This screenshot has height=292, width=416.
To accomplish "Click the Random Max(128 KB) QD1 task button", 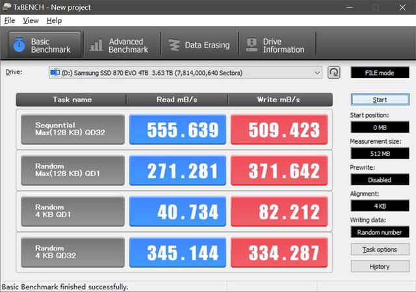I will point(73,170).
